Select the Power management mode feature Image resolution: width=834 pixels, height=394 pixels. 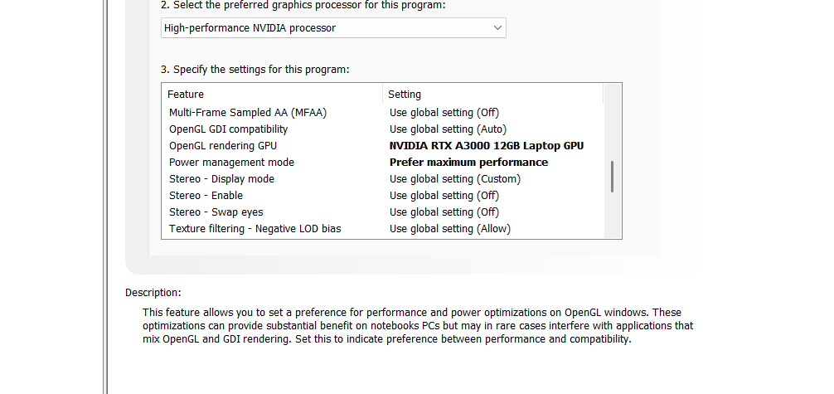(x=231, y=163)
